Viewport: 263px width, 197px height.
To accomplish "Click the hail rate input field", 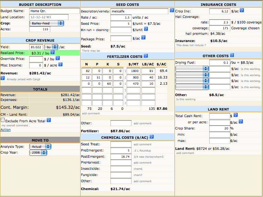I will point(220,22).
